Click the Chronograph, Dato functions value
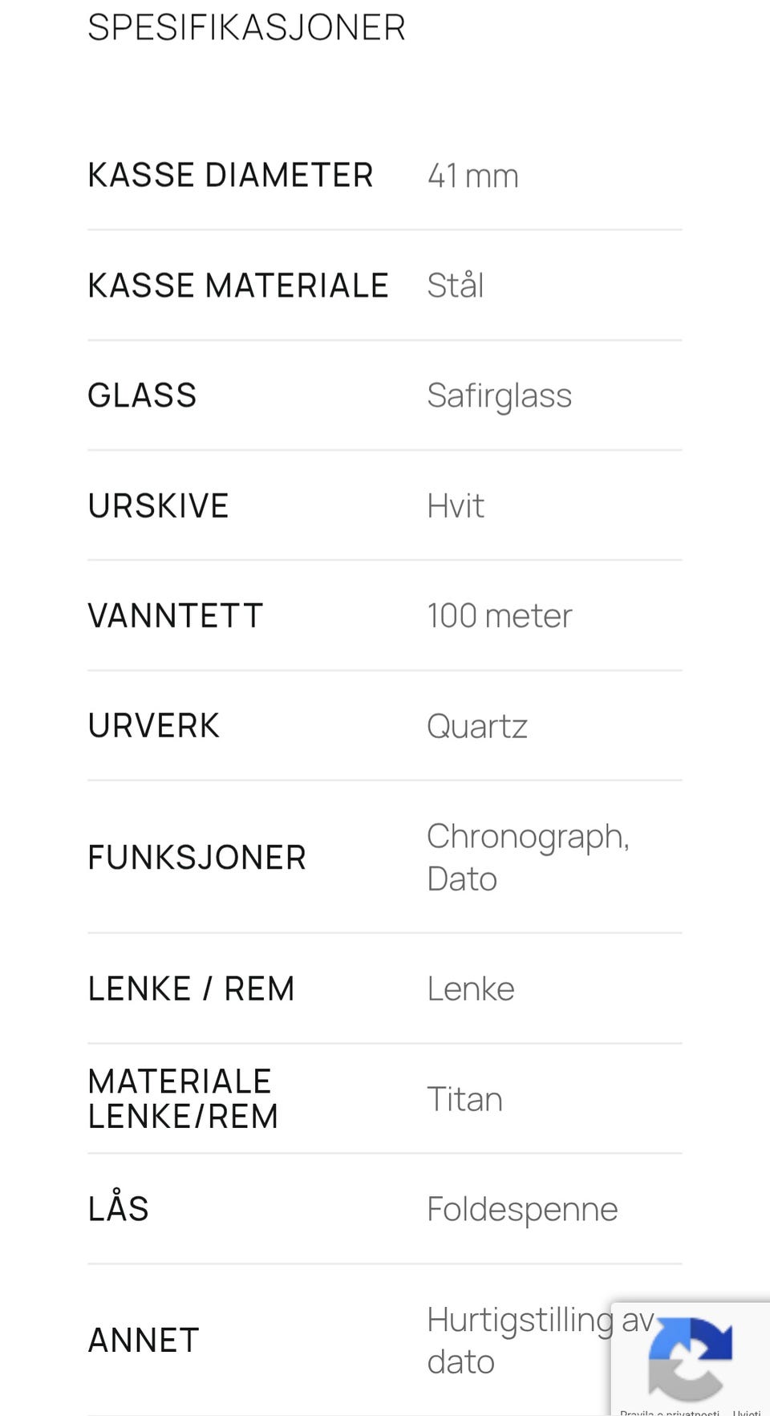Screen dimensions: 770x1416 coord(528,858)
